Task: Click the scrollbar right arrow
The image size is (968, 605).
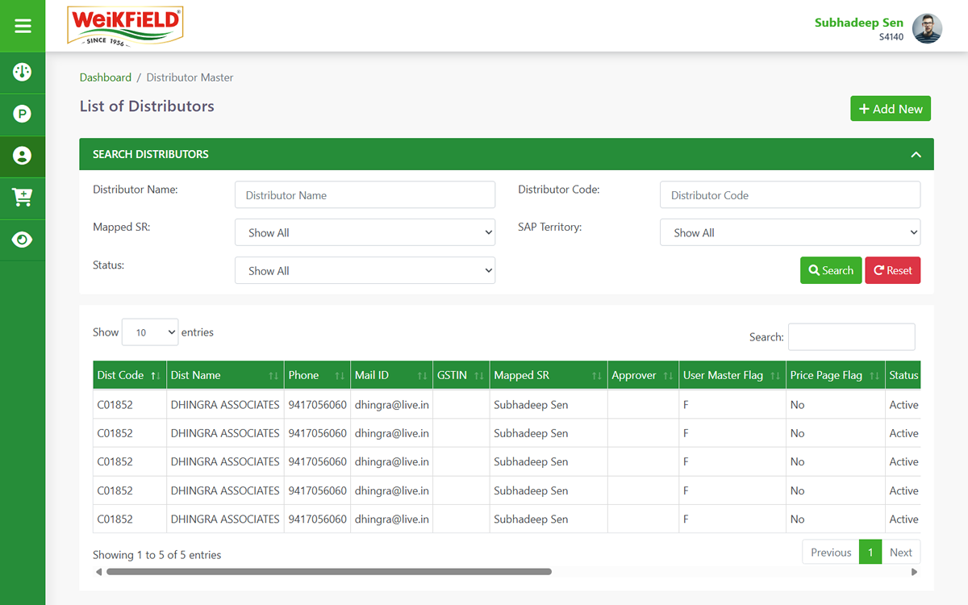Action: pyautogui.click(x=915, y=572)
